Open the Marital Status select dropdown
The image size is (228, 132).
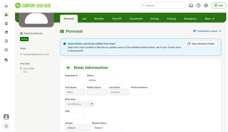107,128
